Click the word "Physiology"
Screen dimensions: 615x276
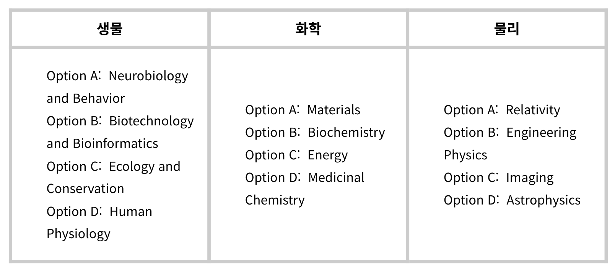78,234
